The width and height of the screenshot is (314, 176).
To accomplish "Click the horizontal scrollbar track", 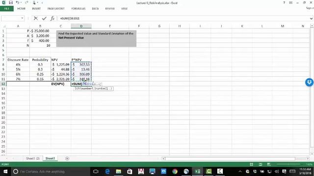I will click(x=230, y=158).
